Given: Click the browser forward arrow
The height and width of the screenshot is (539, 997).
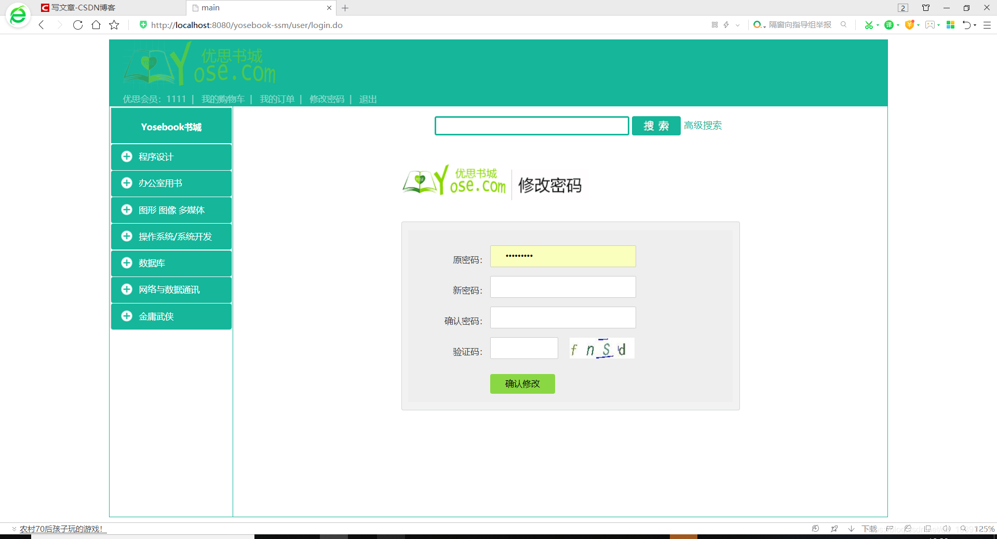Looking at the screenshot, I should (x=59, y=25).
